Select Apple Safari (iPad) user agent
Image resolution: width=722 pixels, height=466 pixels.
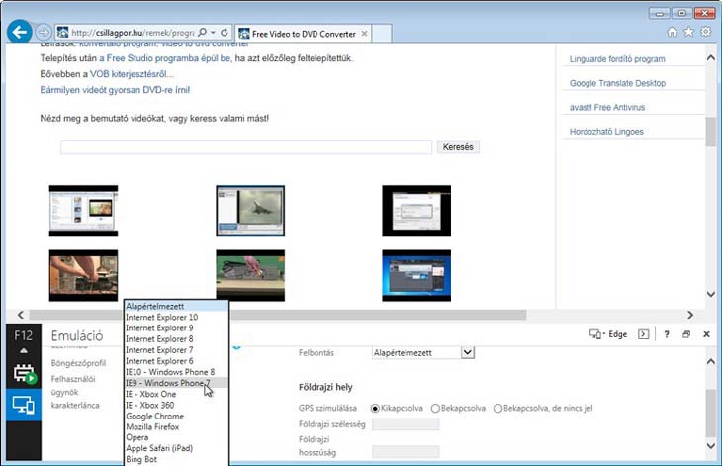click(x=176, y=448)
